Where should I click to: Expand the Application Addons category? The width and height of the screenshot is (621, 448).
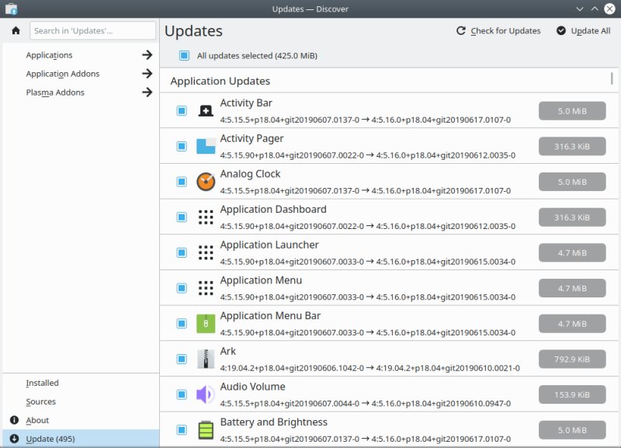[x=61, y=74]
